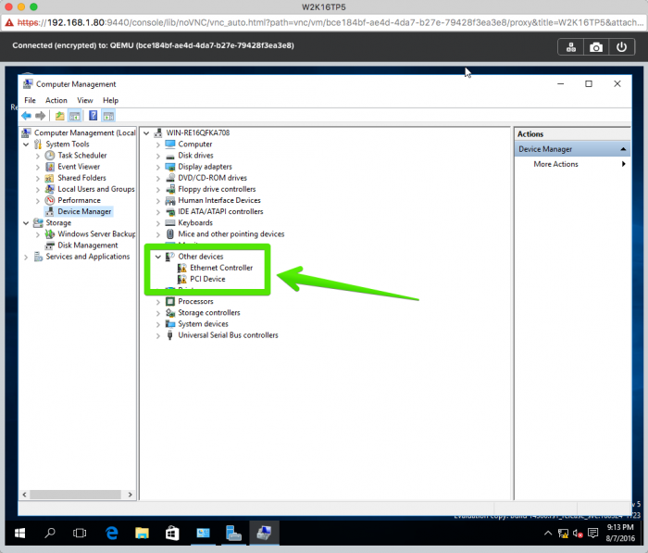The image size is (648, 553).
Task: Open the File menu
Action: point(30,101)
